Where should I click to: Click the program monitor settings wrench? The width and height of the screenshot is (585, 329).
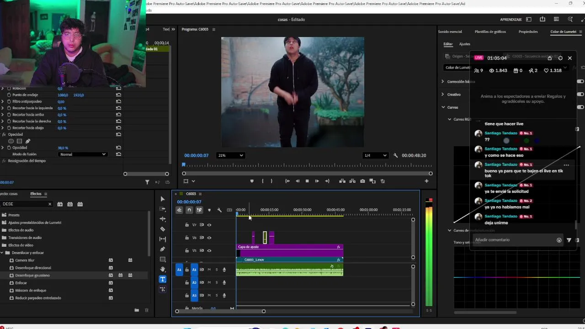tap(396, 155)
